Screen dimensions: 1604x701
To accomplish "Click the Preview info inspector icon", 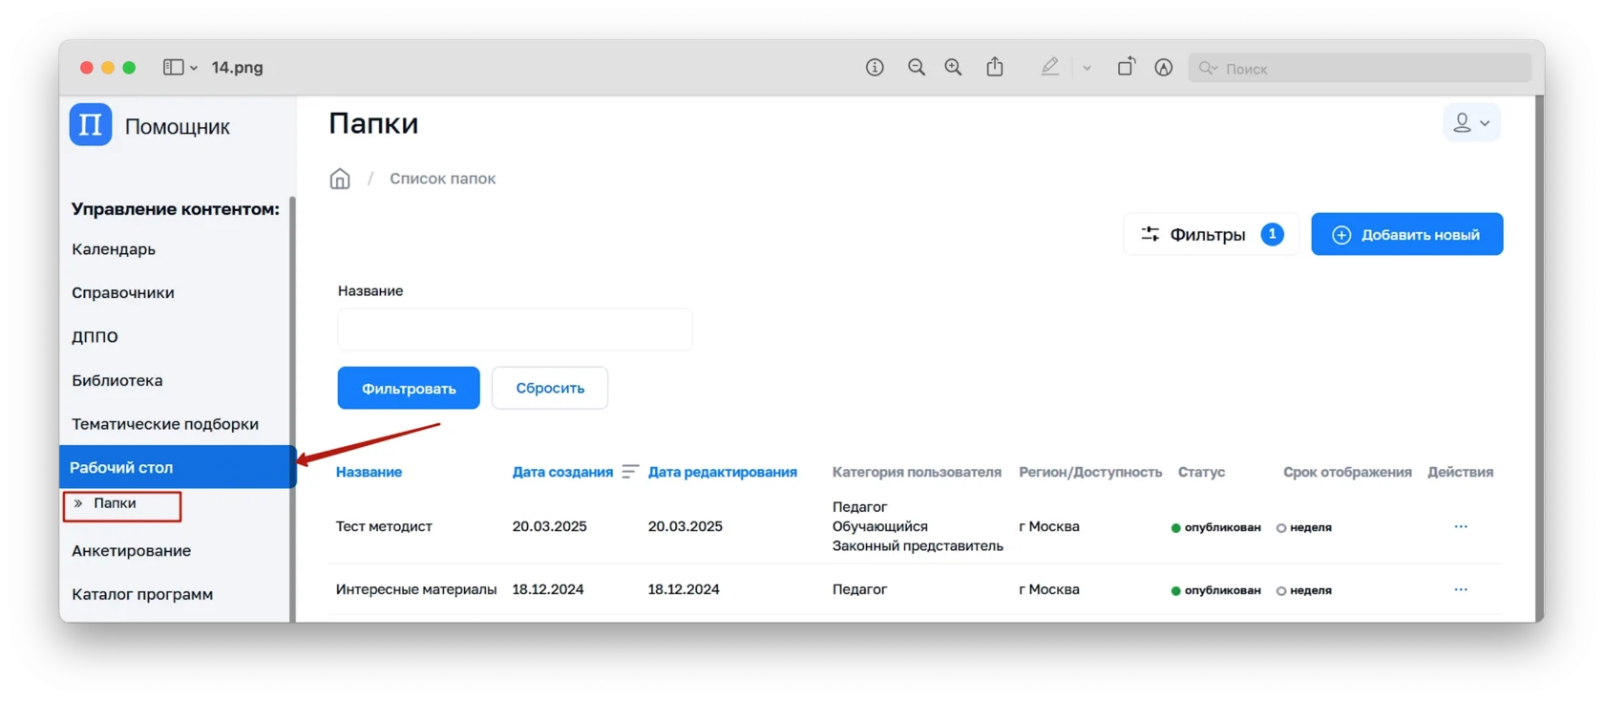I will click(x=875, y=67).
